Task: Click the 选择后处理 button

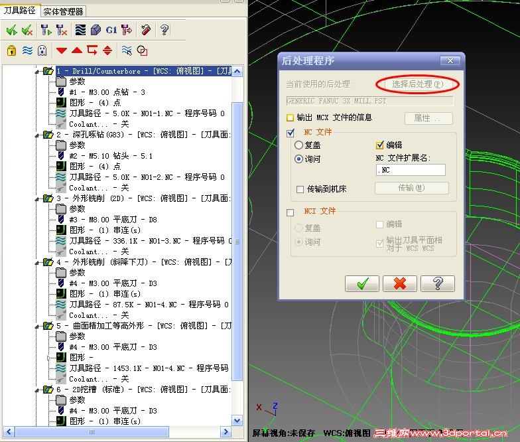Action: point(418,84)
